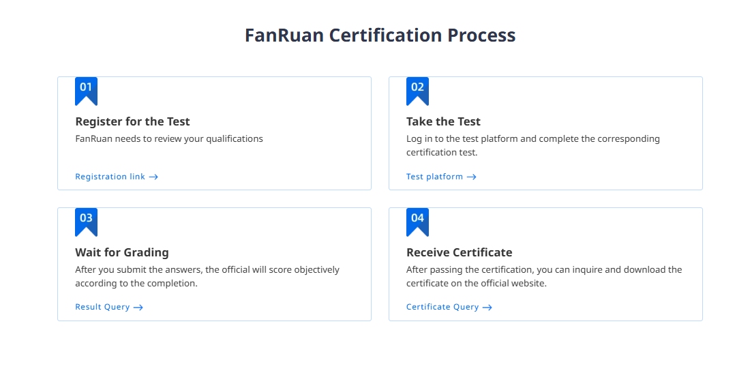This screenshot has width=752, height=373.
Task: Click the arrow next to Result Query
Action: (138, 308)
